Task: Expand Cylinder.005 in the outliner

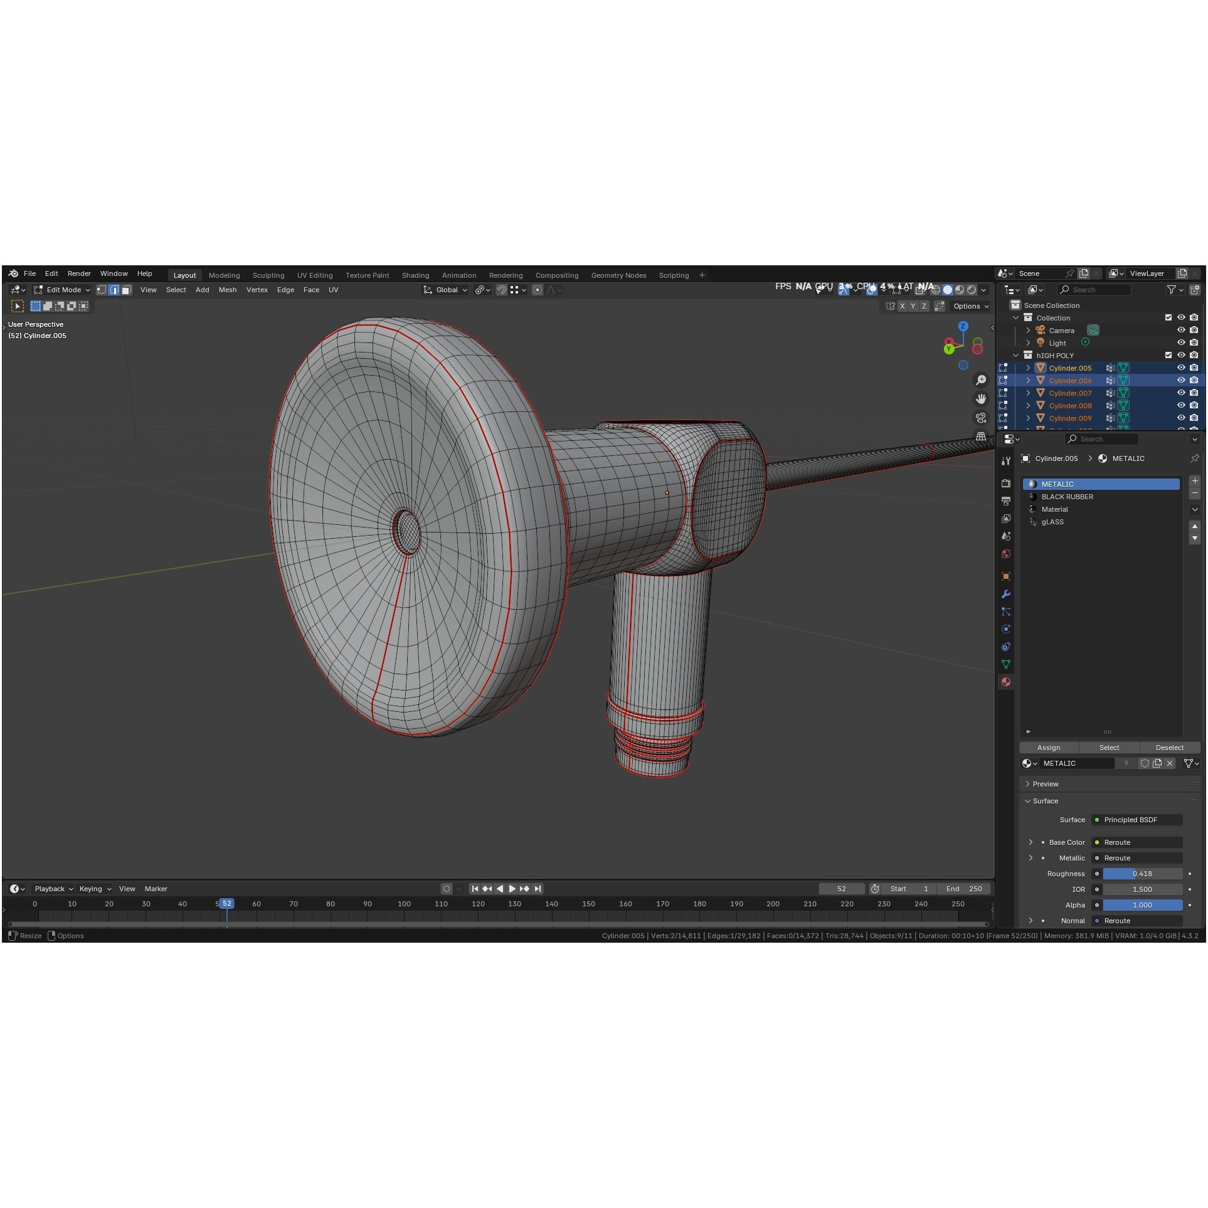Action: click(1029, 368)
